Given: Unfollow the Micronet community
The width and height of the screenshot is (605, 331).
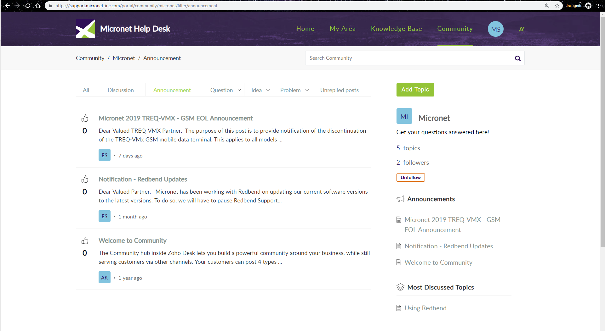Looking at the screenshot, I should (411, 178).
